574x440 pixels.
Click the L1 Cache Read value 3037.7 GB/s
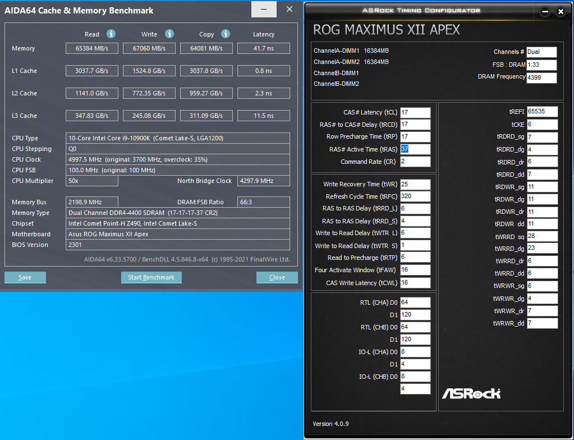coord(92,71)
